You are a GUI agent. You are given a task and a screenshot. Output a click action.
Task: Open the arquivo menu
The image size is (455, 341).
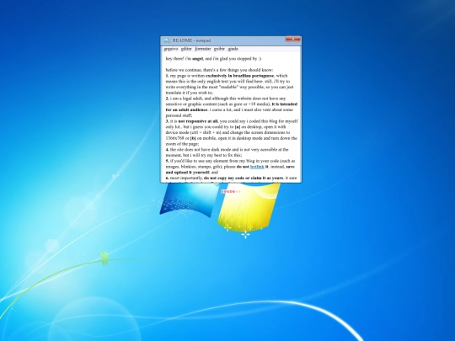click(171, 49)
